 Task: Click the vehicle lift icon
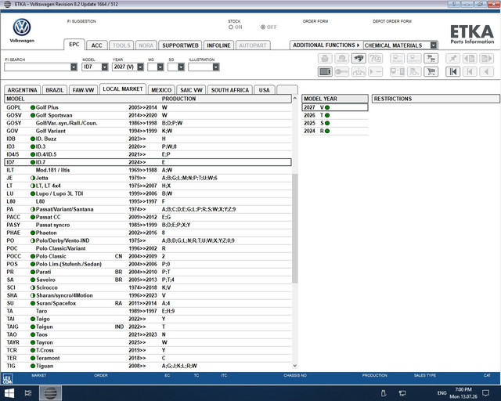point(359,71)
